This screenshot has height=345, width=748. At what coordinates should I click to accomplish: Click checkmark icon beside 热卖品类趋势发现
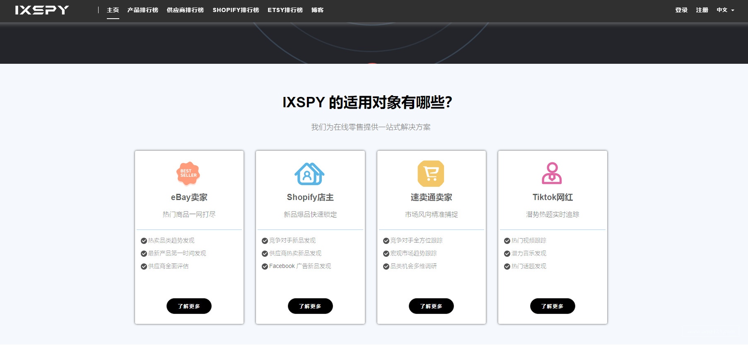144,241
